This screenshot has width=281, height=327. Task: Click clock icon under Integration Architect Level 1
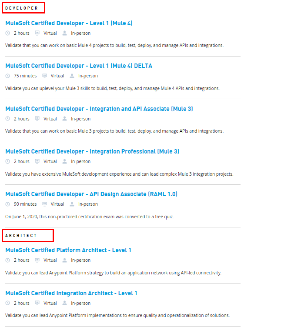point(7,303)
